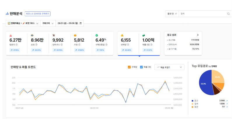Click the 6.49% conversion rate value
Screen dimensions: 232x119
pos(101,40)
